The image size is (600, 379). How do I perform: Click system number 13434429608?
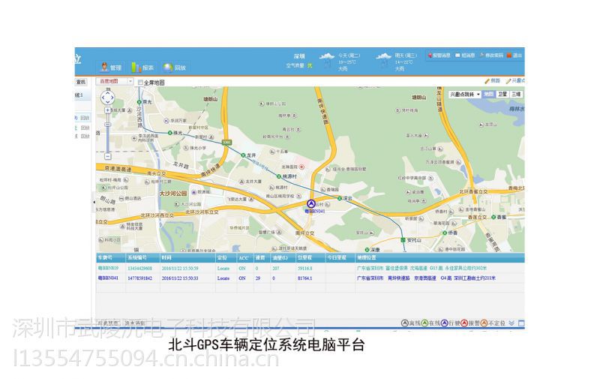click(139, 269)
